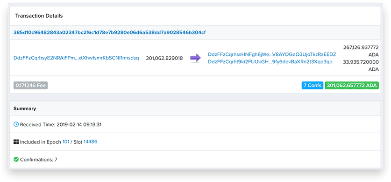The image size is (391, 182).
Task: Click the green 301,062.657772 ADA badge
Action: [x=352, y=86]
